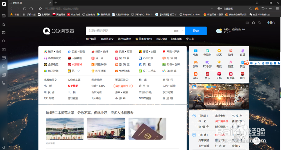
Task: Open the three-dot more tools icon
Action: pyautogui.click(x=271, y=9)
